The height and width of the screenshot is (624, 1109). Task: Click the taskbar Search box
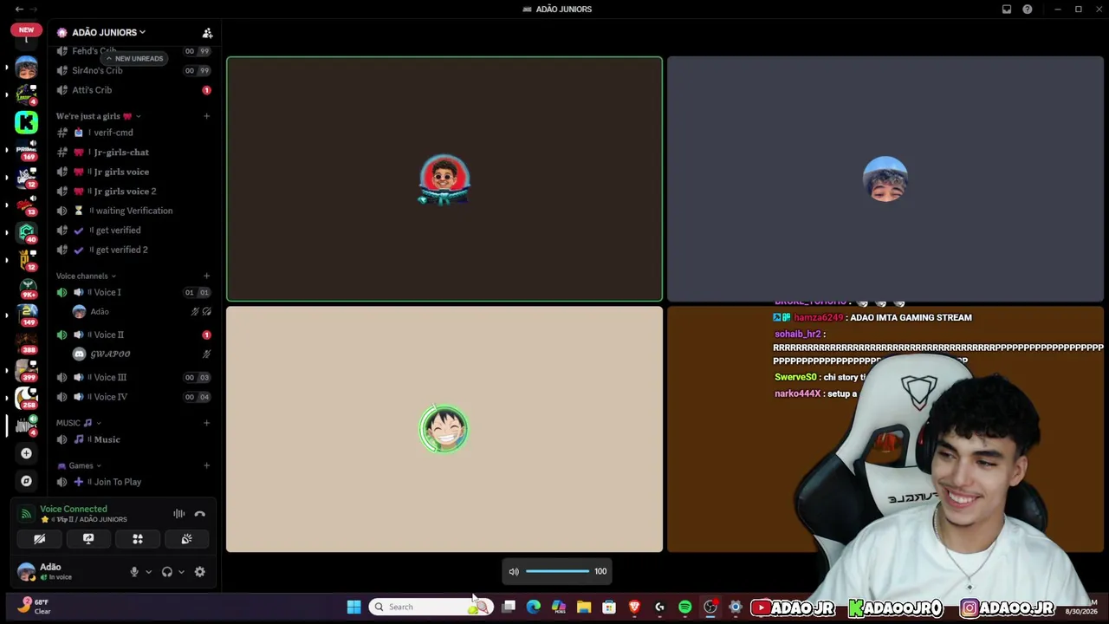pyautogui.click(x=432, y=608)
